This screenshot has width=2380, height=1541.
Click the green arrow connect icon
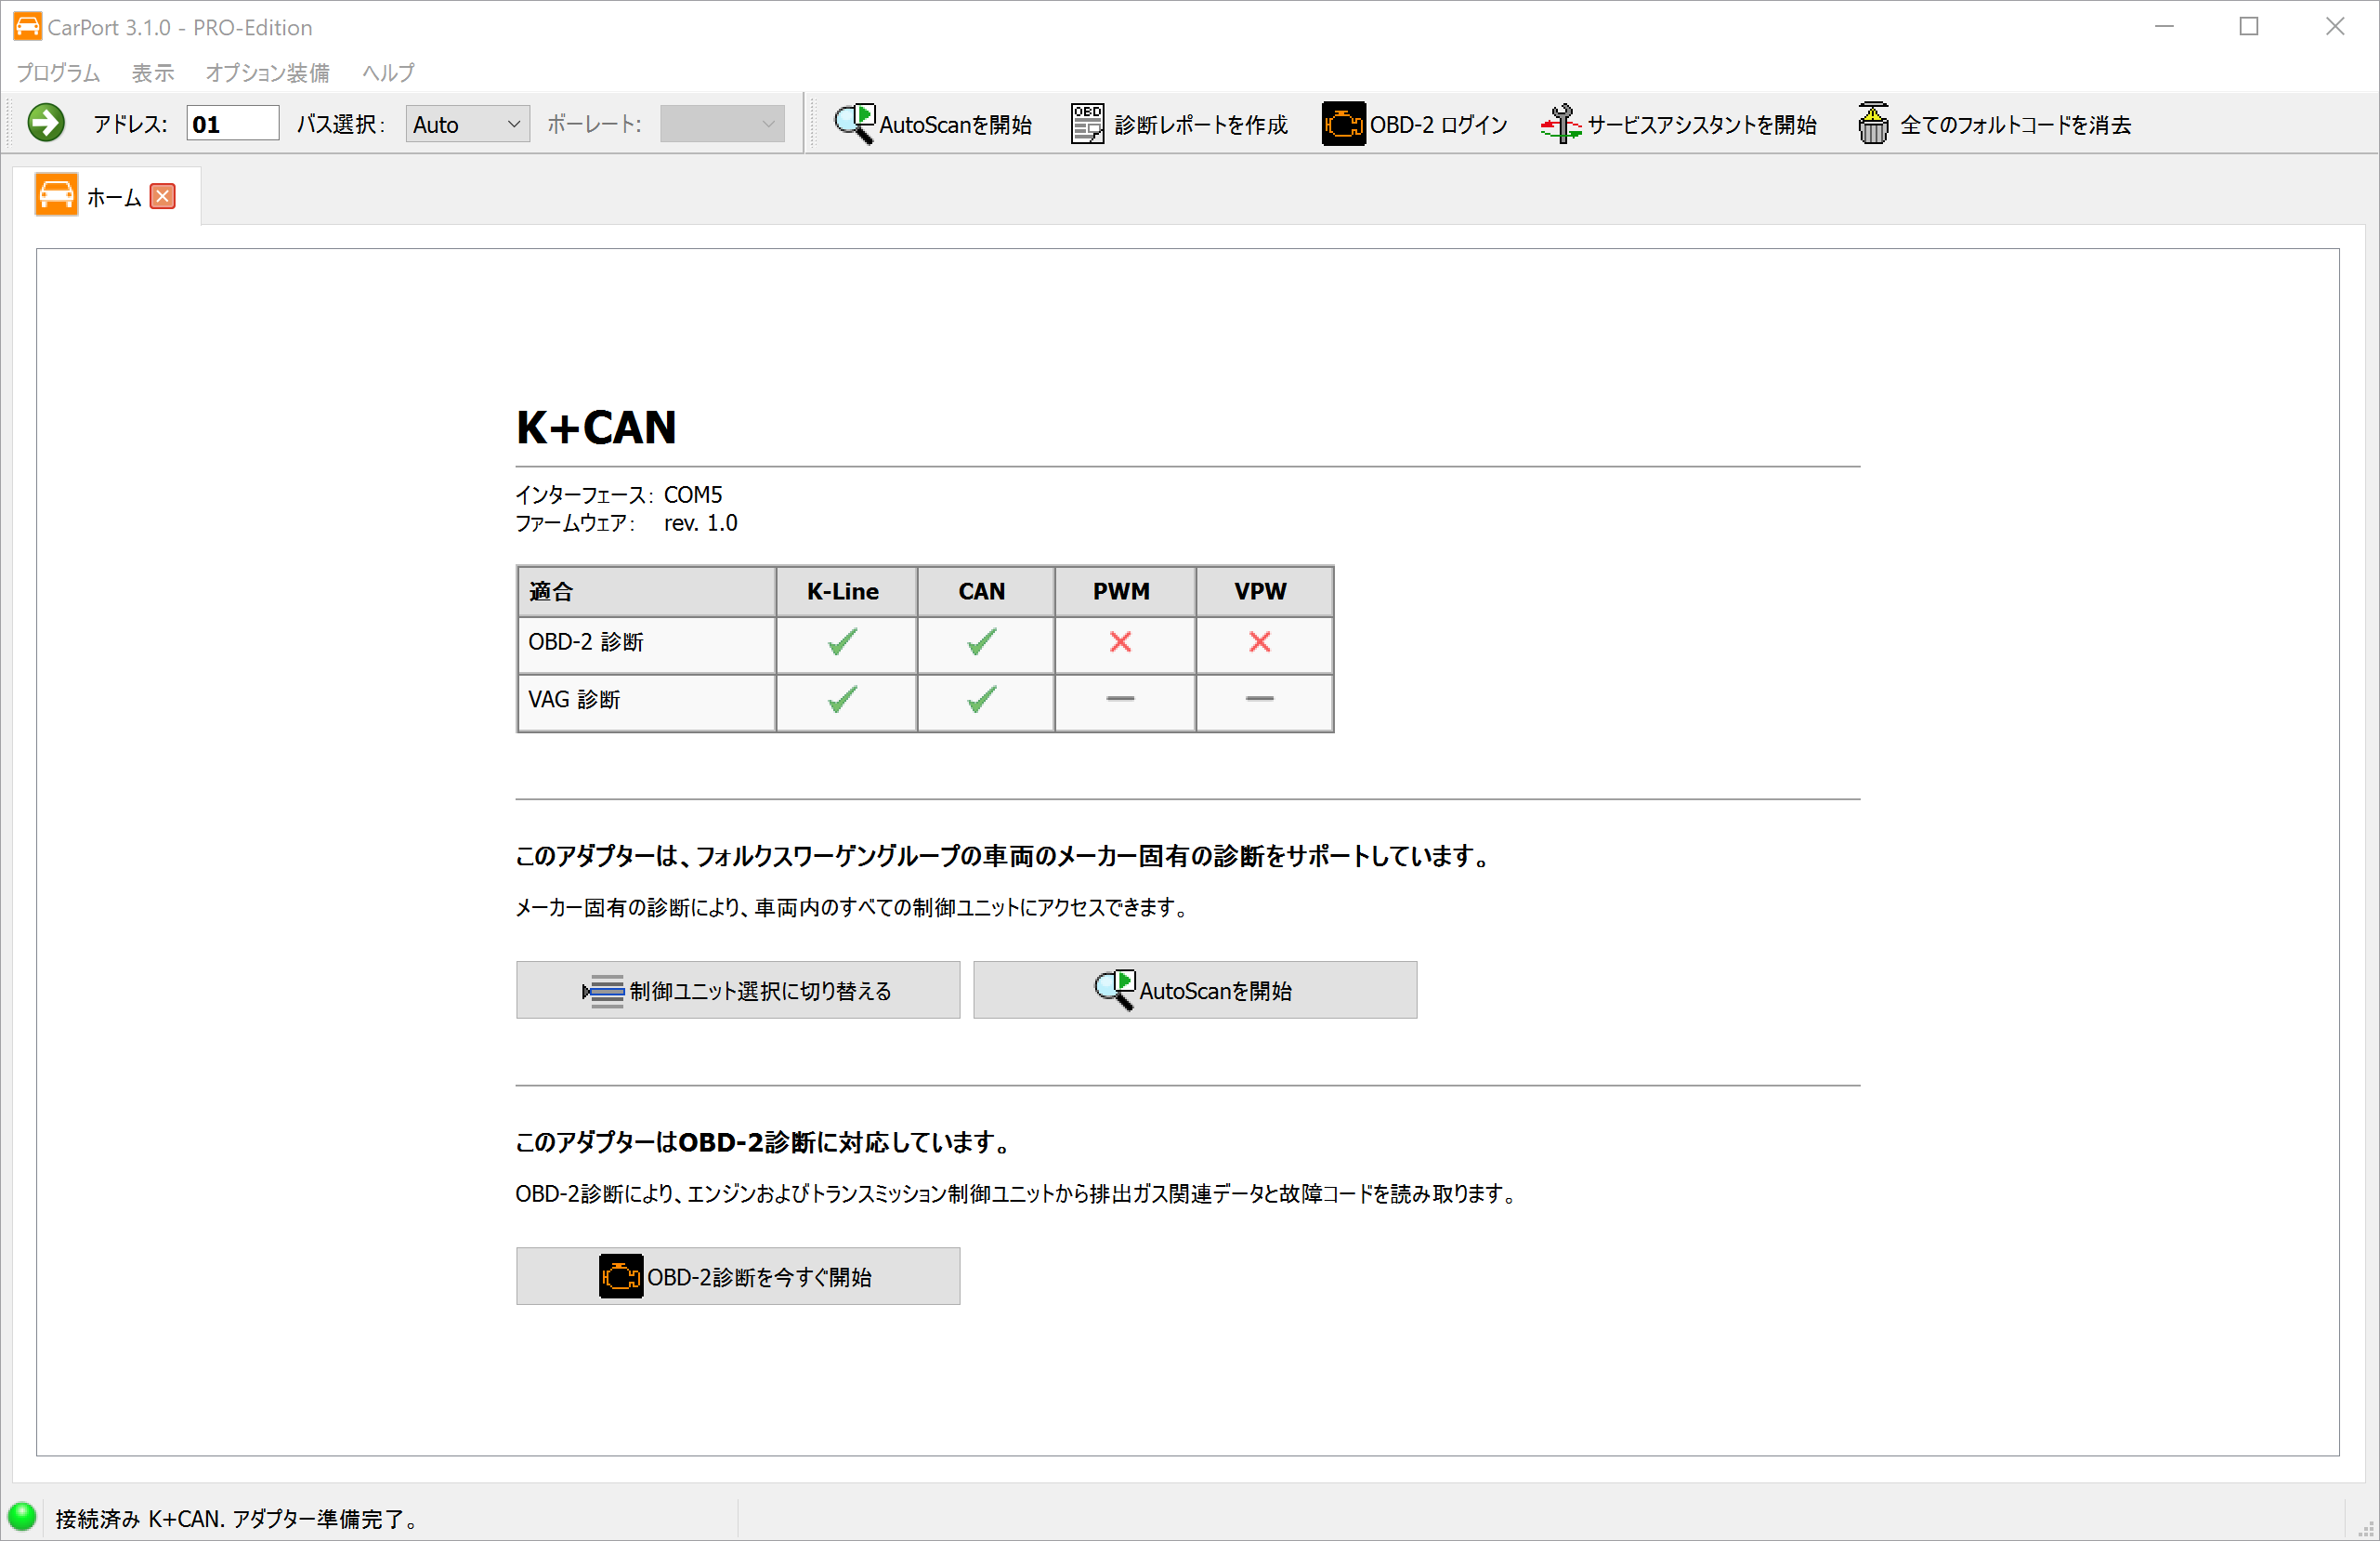click(x=45, y=122)
